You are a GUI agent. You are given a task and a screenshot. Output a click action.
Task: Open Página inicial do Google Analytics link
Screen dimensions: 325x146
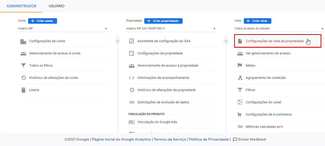122,139
